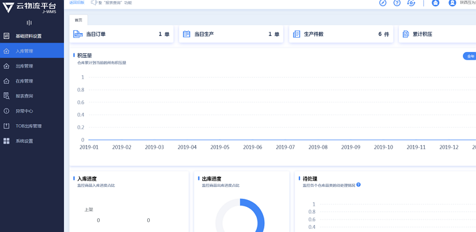The height and width of the screenshot is (232, 476).
Task: Click the warehouse switch refresh icon
Action: [x=411, y=3]
